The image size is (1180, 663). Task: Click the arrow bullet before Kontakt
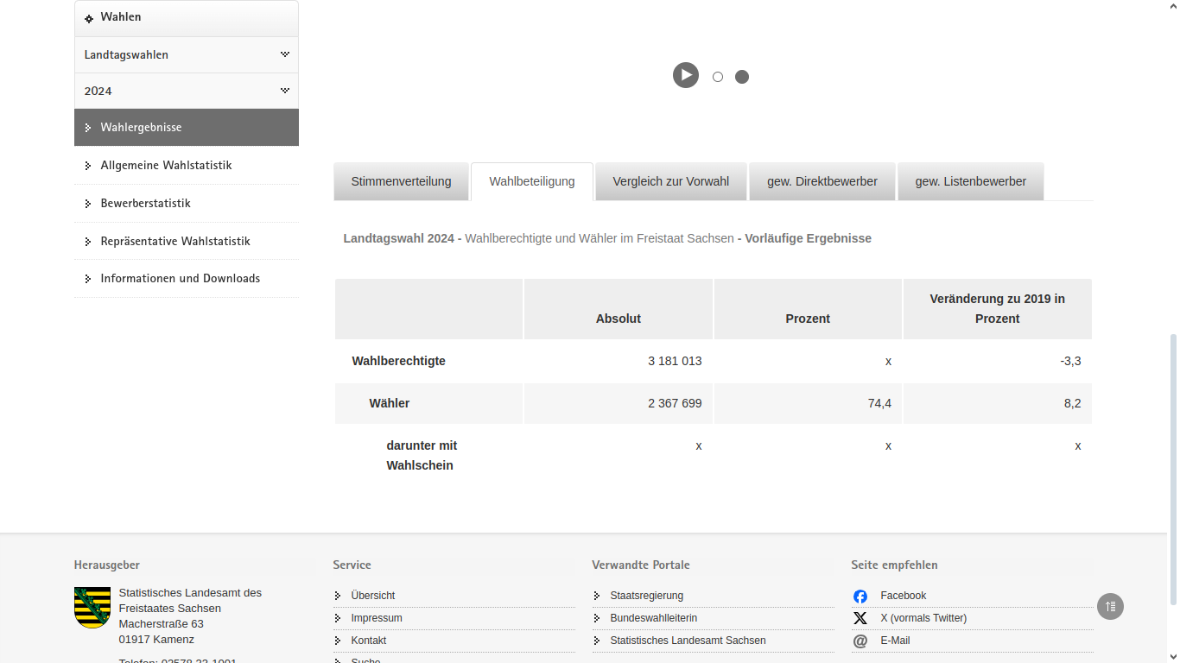coord(338,641)
